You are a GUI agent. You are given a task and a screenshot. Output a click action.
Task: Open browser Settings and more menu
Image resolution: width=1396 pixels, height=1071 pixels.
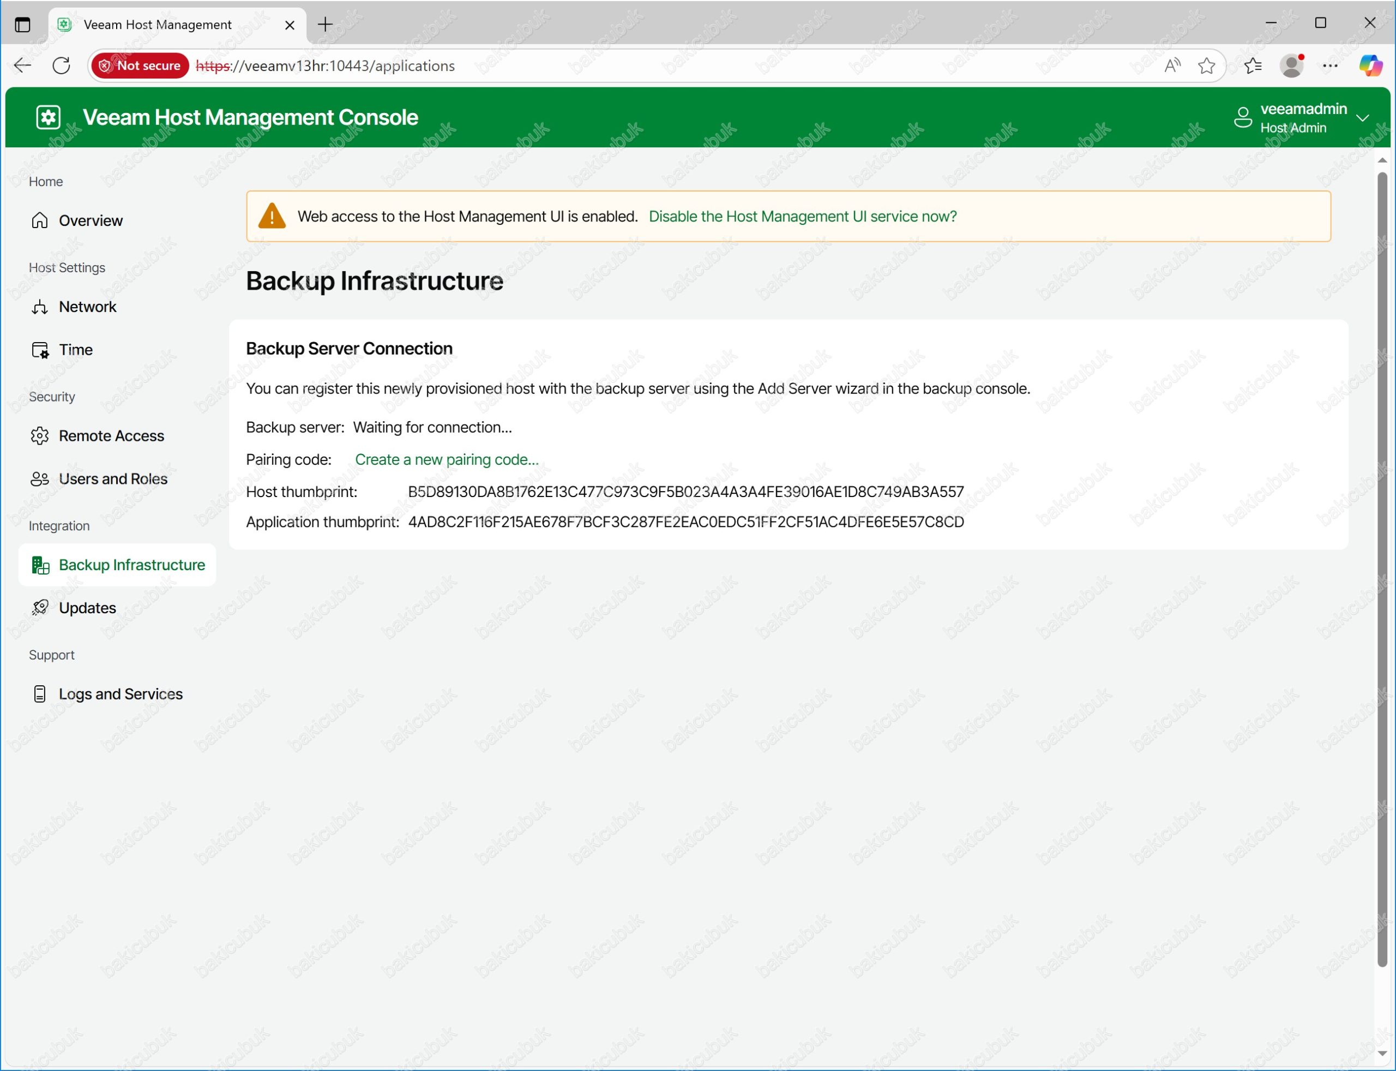pos(1329,65)
